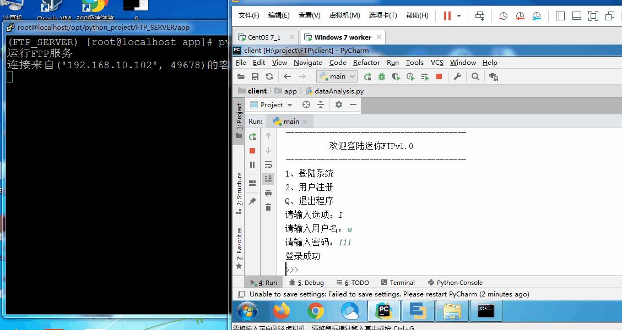Image resolution: width=622 pixels, height=330 pixels.
Task: Click the profiler run icon
Action: (x=410, y=76)
